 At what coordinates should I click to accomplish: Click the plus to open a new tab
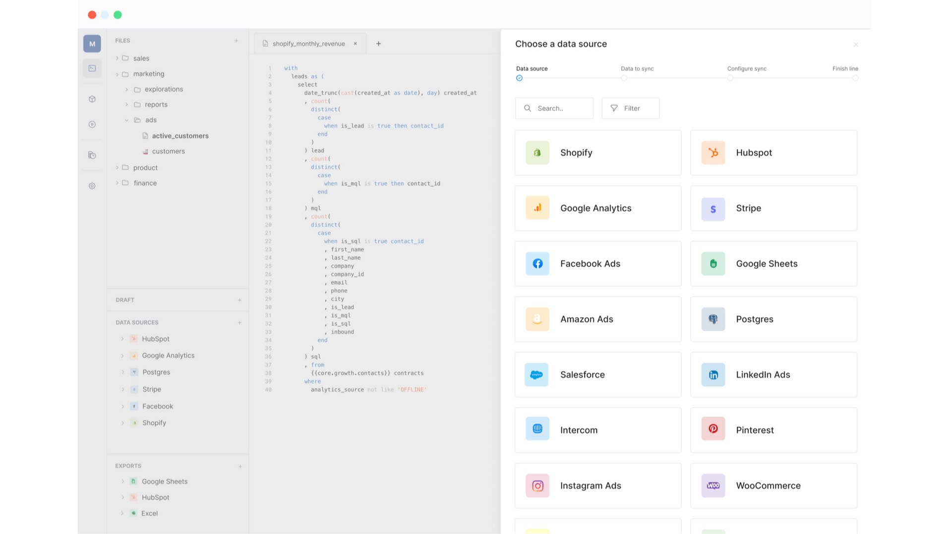point(378,44)
